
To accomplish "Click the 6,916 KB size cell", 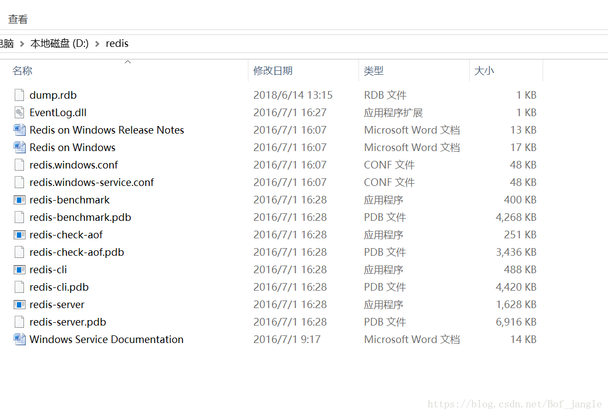I will (516, 322).
